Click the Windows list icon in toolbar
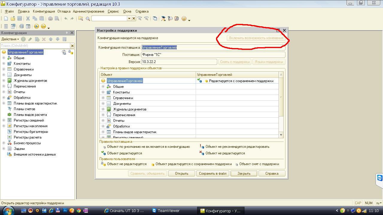The width and height of the screenshot is (383, 215). (x=155, y=19)
